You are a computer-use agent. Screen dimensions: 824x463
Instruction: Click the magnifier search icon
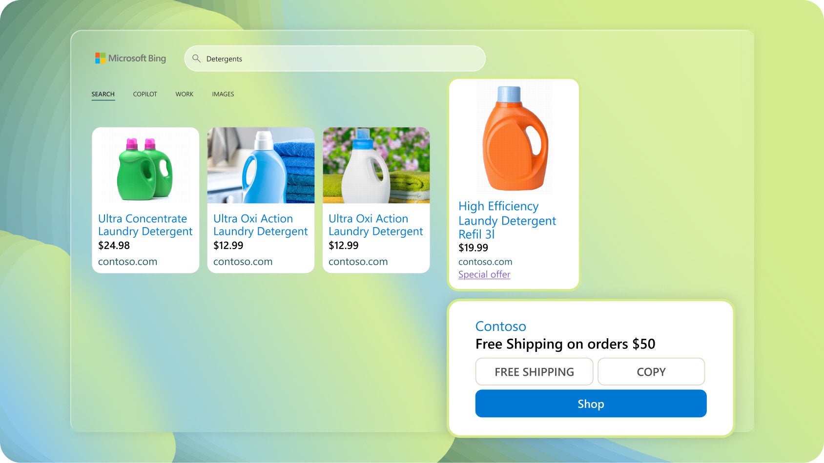tap(196, 58)
